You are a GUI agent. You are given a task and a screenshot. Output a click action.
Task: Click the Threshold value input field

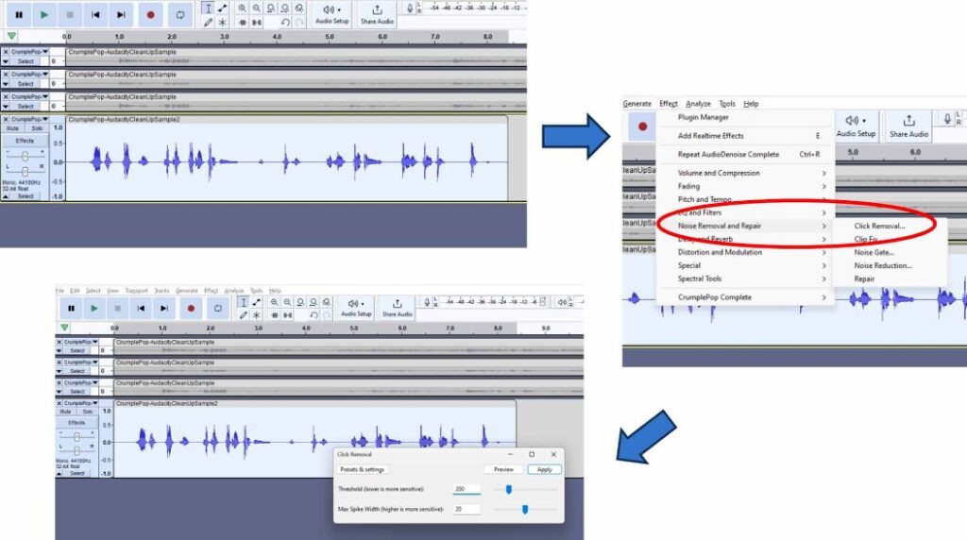[x=466, y=489]
